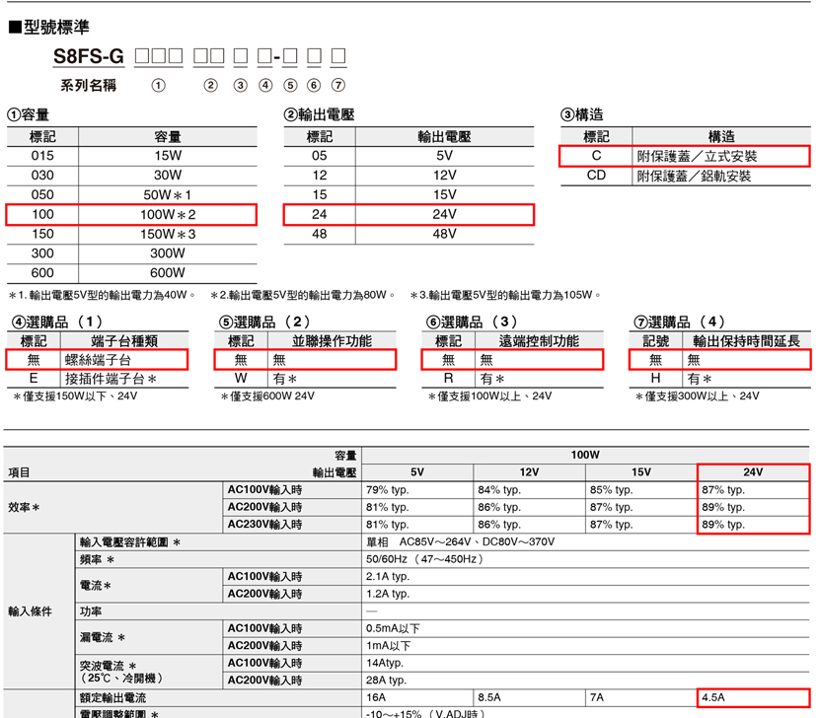Select the "CD" structure code cell
The width and height of the screenshot is (819, 718).
596,175
